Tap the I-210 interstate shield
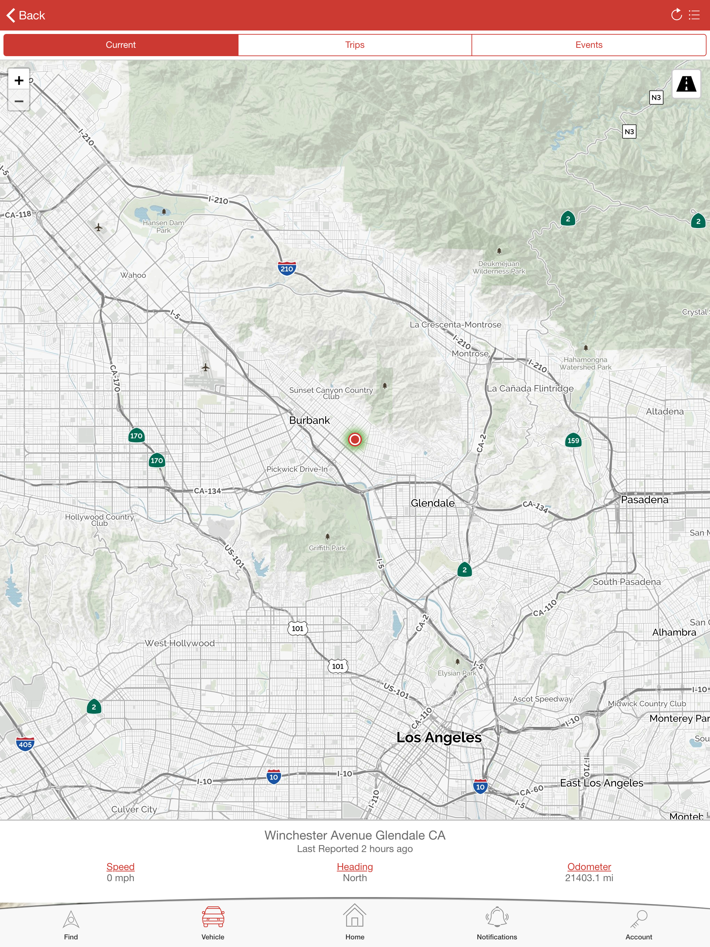The width and height of the screenshot is (710, 947). point(286,268)
